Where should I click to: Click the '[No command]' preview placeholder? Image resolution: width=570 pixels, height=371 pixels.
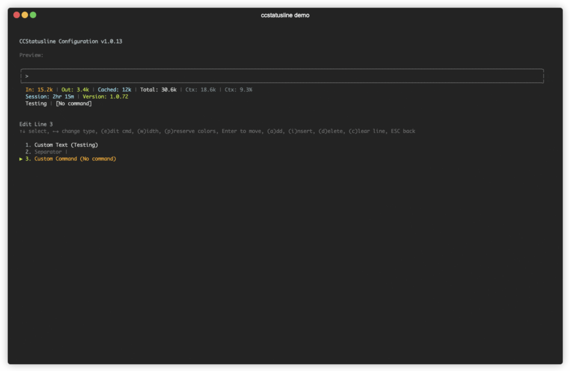tap(73, 103)
